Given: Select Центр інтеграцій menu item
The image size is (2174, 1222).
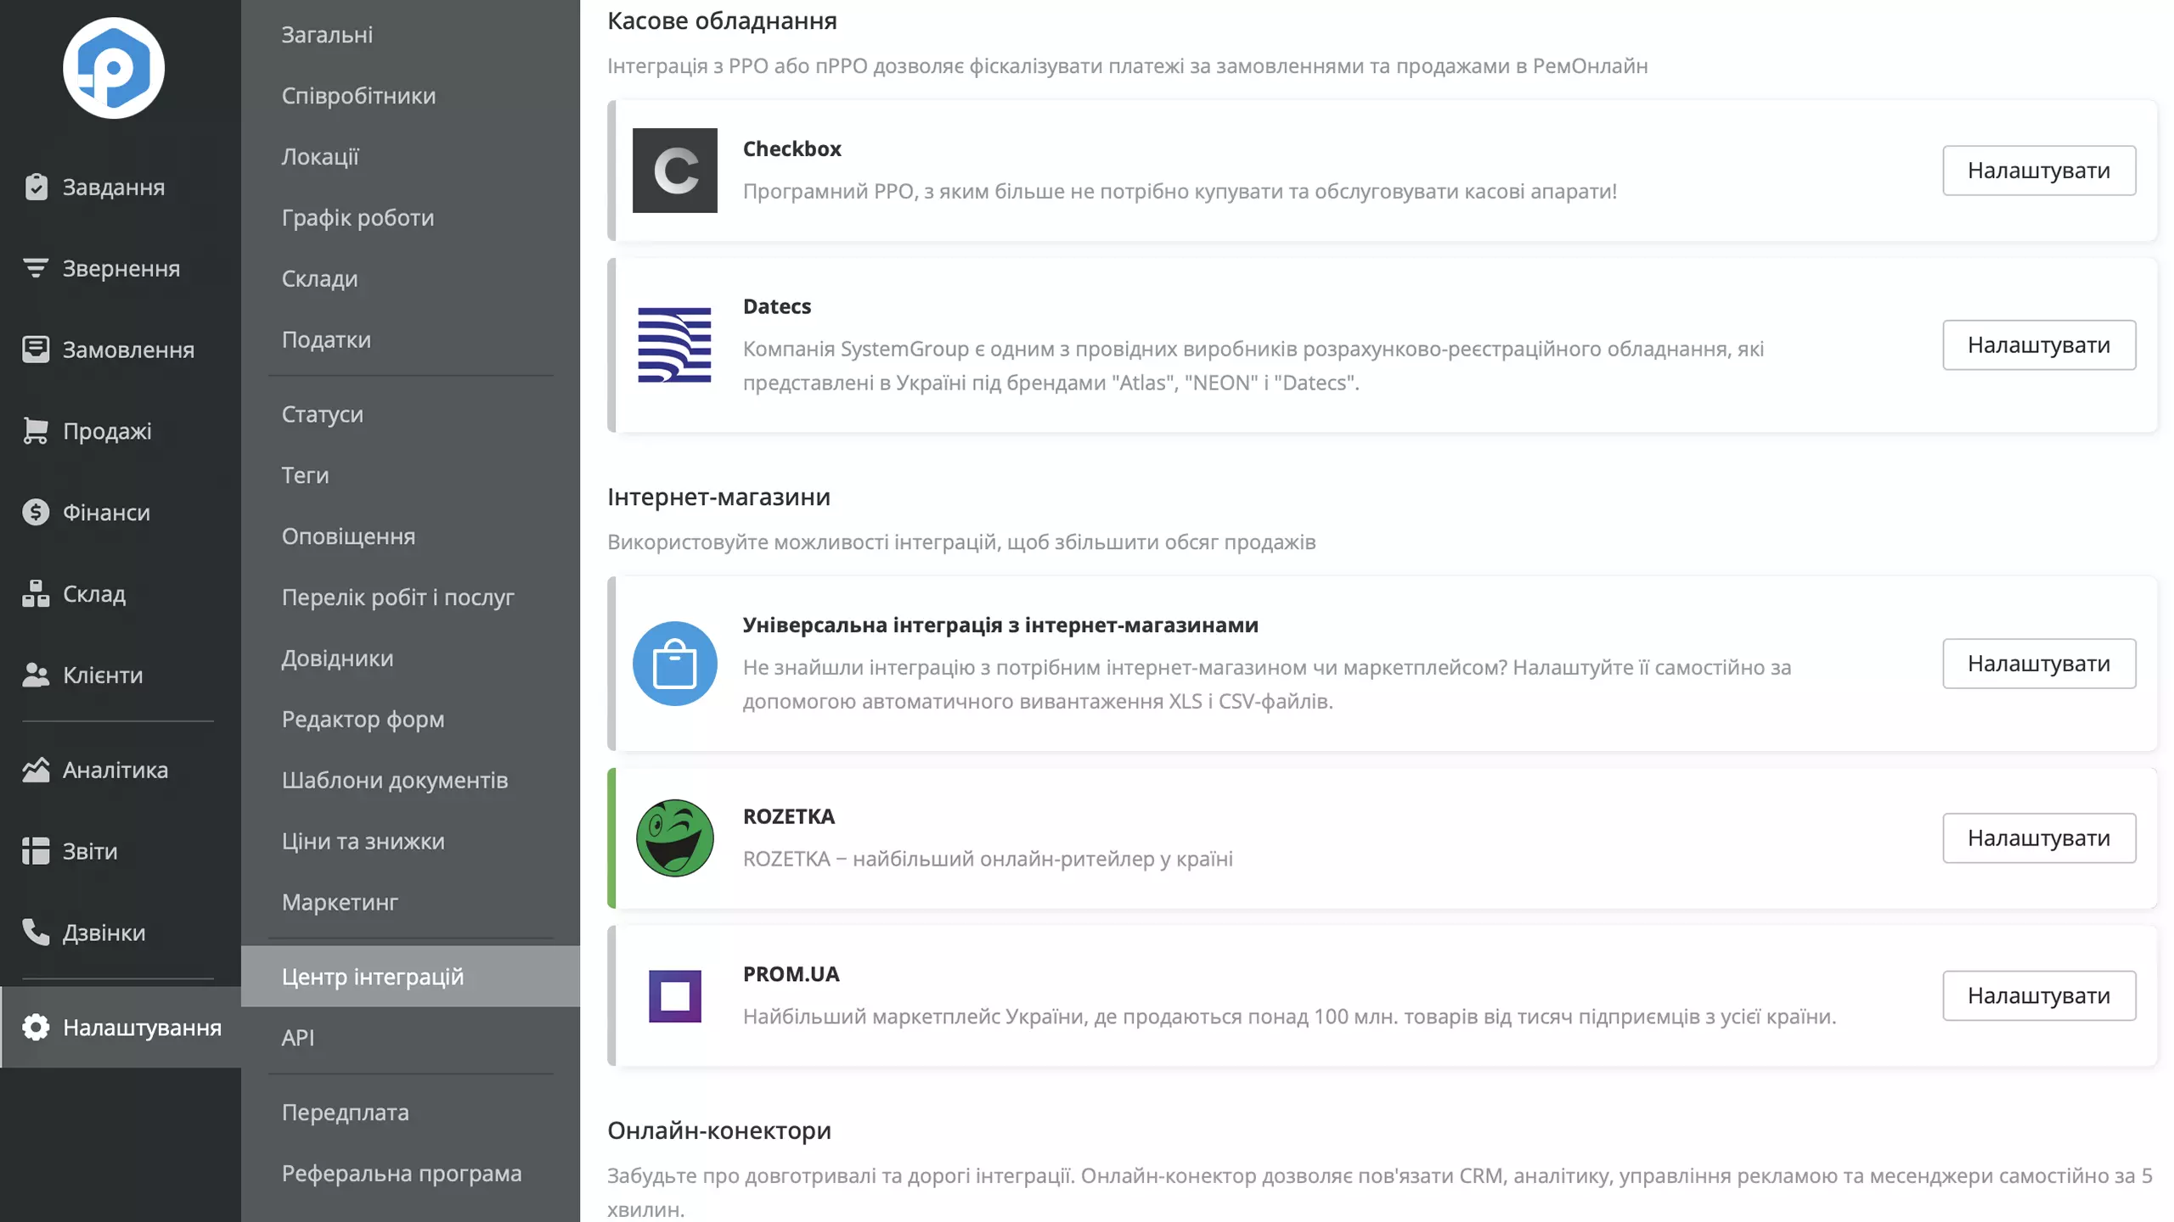Looking at the screenshot, I should tap(411, 976).
